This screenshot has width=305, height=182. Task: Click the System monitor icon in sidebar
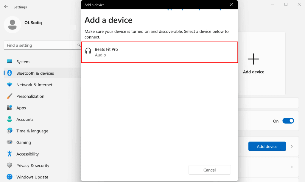click(10, 62)
